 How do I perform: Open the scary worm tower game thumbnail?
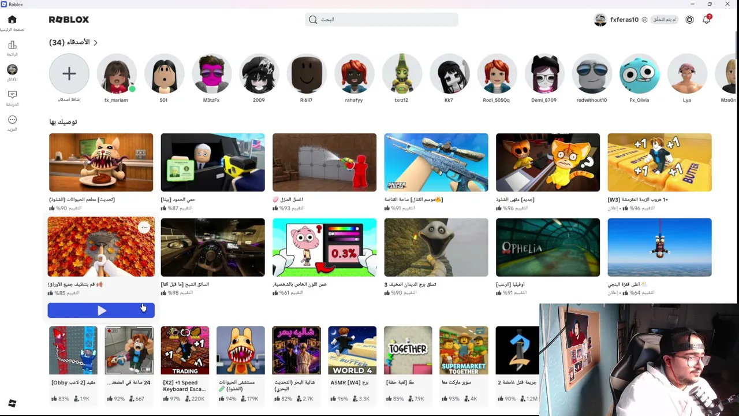[x=436, y=247]
